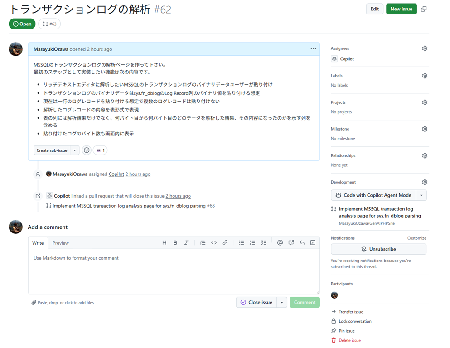This screenshot has width=450, height=348.
Task: Open Relationships settings gear
Action: pyautogui.click(x=425, y=155)
